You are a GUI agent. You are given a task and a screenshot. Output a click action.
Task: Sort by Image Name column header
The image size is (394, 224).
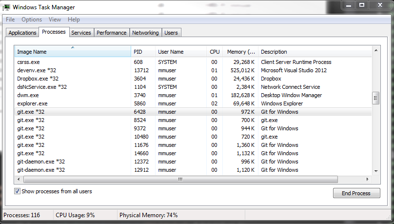tap(73, 52)
